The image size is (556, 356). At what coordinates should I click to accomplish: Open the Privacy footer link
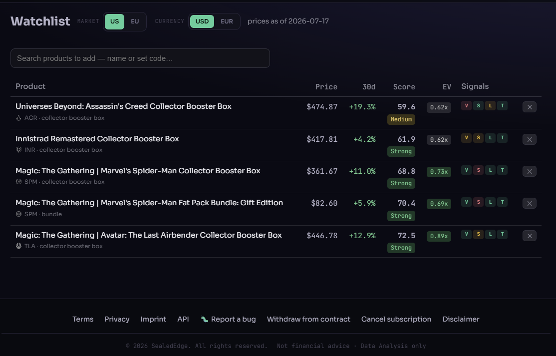tap(117, 319)
